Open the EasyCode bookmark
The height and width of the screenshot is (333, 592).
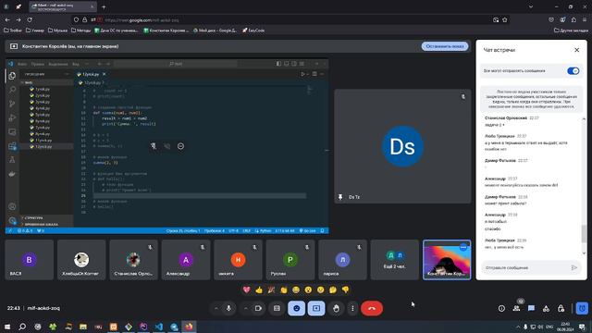pyautogui.click(x=253, y=31)
